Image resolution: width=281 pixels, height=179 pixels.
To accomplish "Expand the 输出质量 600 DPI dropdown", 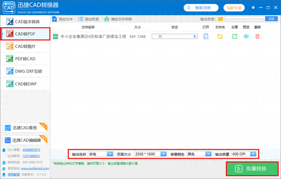I will pos(253,154).
